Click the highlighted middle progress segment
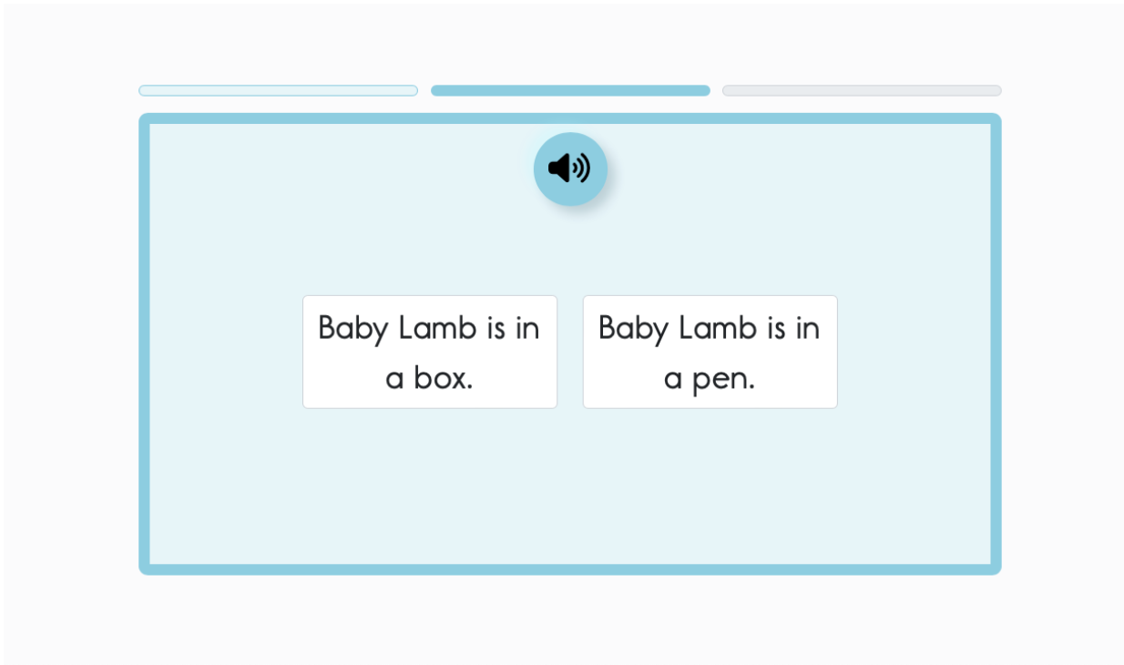The width and height of the screenshot is (1124, 665). pyautogui.click(x=570, y=90)
